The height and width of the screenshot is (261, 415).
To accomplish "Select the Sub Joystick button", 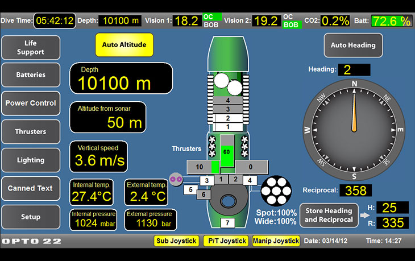I will (x=176, y=241).
